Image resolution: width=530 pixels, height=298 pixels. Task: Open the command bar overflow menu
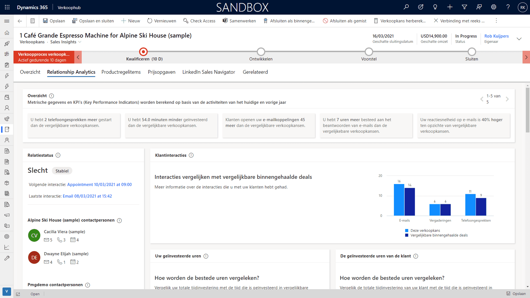tap(496, 21)
